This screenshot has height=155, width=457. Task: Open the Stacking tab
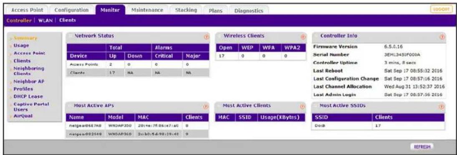point(186,10)
